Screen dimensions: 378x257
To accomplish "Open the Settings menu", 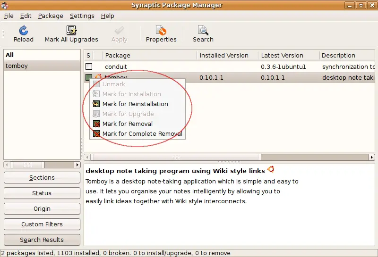I will point(82,16).
